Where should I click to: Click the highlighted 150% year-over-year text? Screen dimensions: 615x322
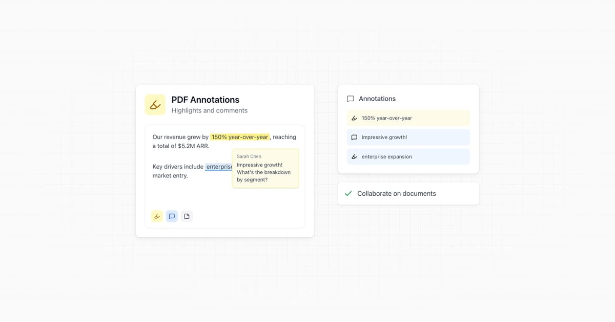coord(240,136)
